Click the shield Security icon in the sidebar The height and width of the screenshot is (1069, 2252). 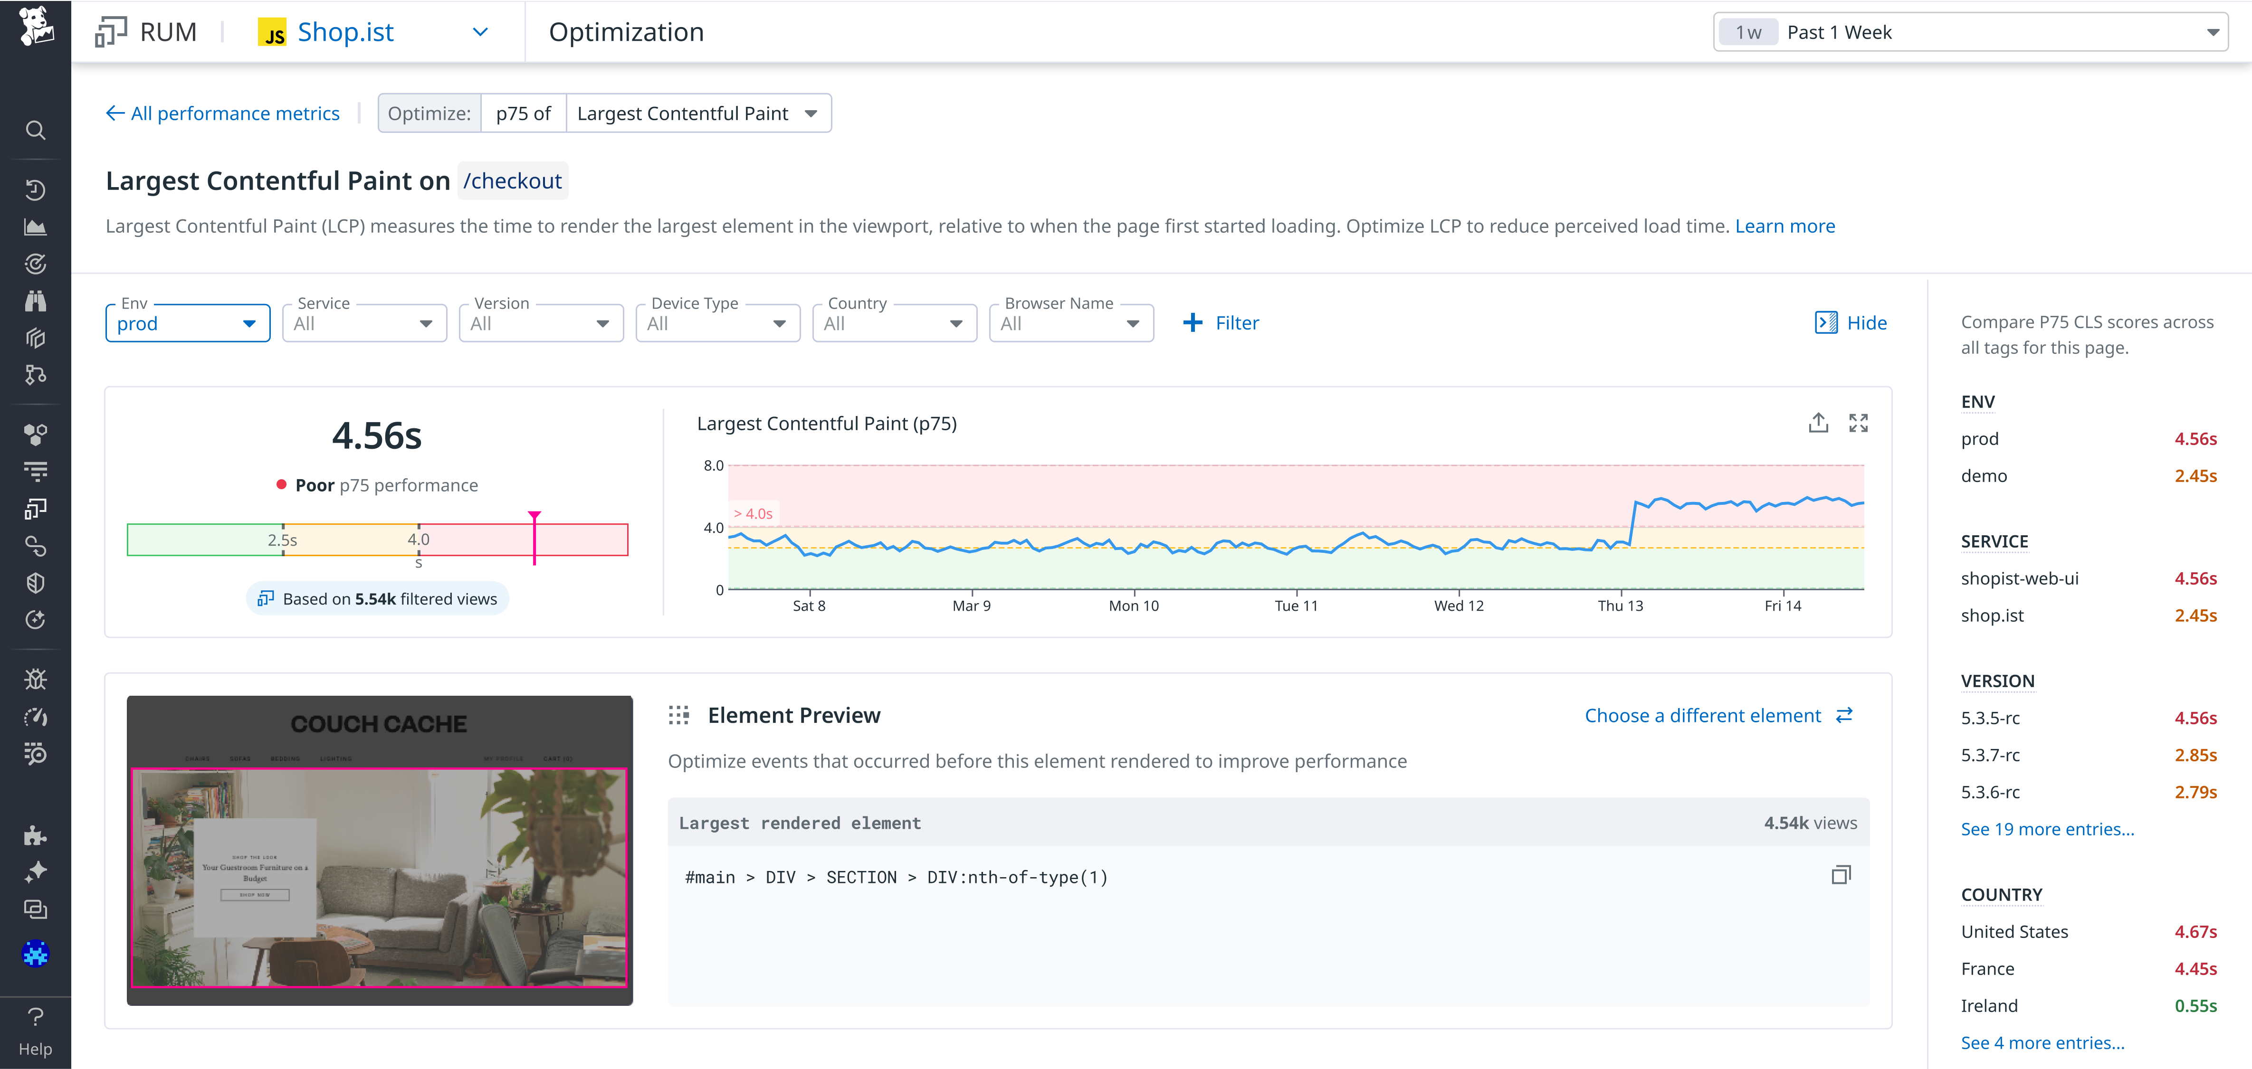coord(36,583)
